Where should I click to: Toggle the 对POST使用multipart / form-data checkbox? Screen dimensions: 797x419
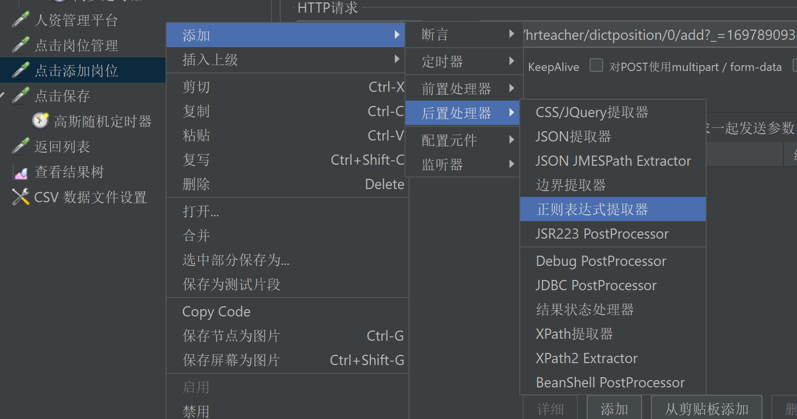[596, 65]
